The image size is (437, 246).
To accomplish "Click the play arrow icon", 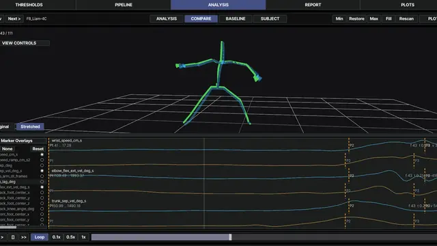I will point(3,237).
